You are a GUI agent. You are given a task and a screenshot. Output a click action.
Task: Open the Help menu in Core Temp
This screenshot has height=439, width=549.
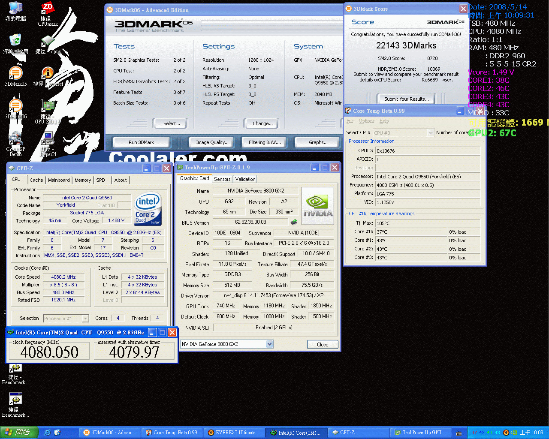(384, 121)
